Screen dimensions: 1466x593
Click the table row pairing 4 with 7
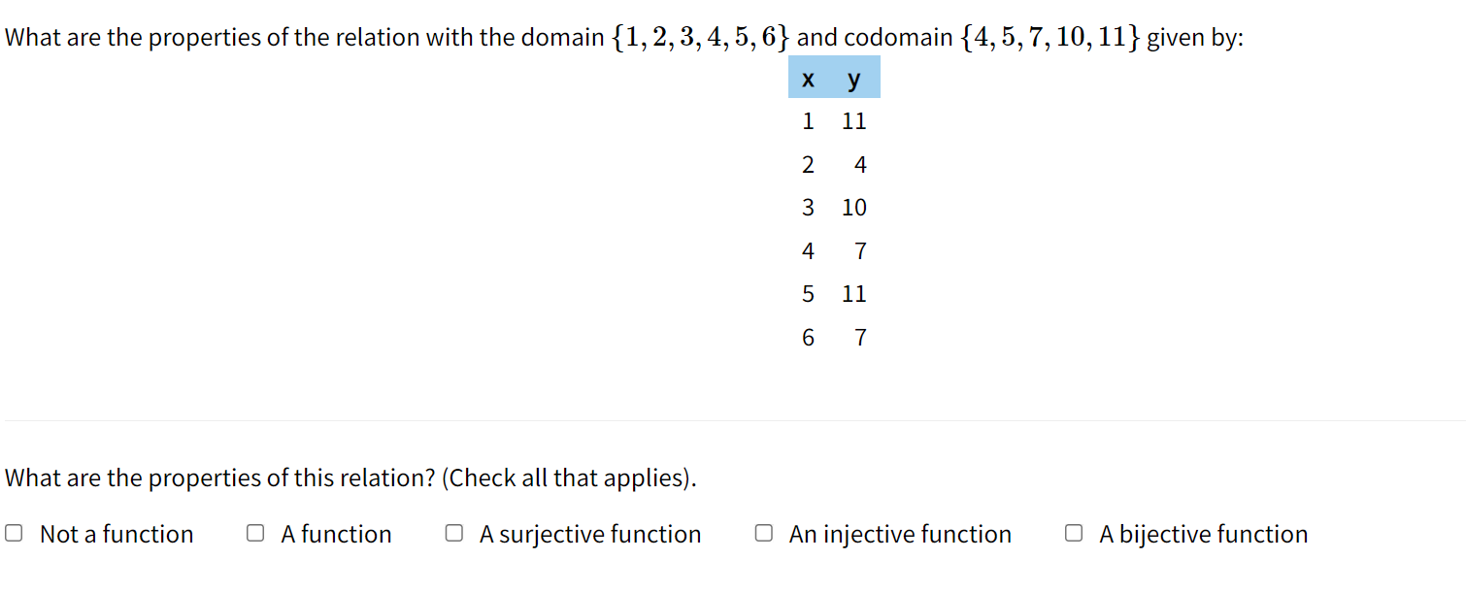831,250
